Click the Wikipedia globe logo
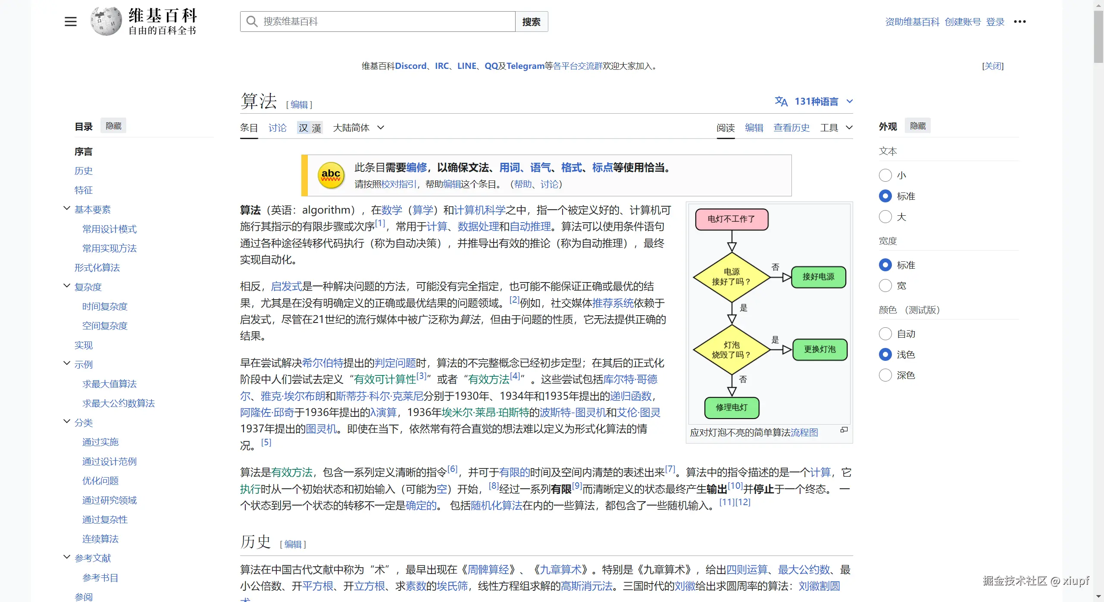 (106, 21)
